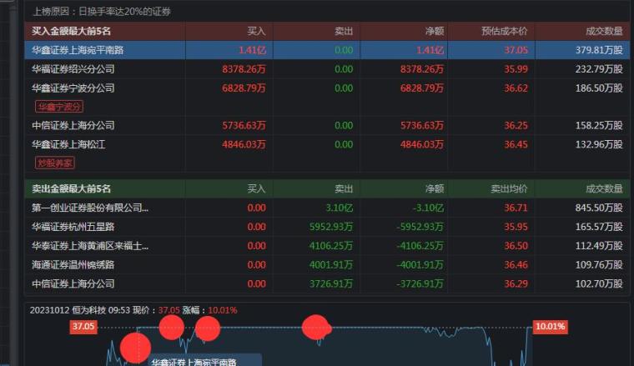Select the 第一创业证券股份有限公司... seller row
This screenshot has height=366, width=634.
pyautogui.click(x=327, y=208)
